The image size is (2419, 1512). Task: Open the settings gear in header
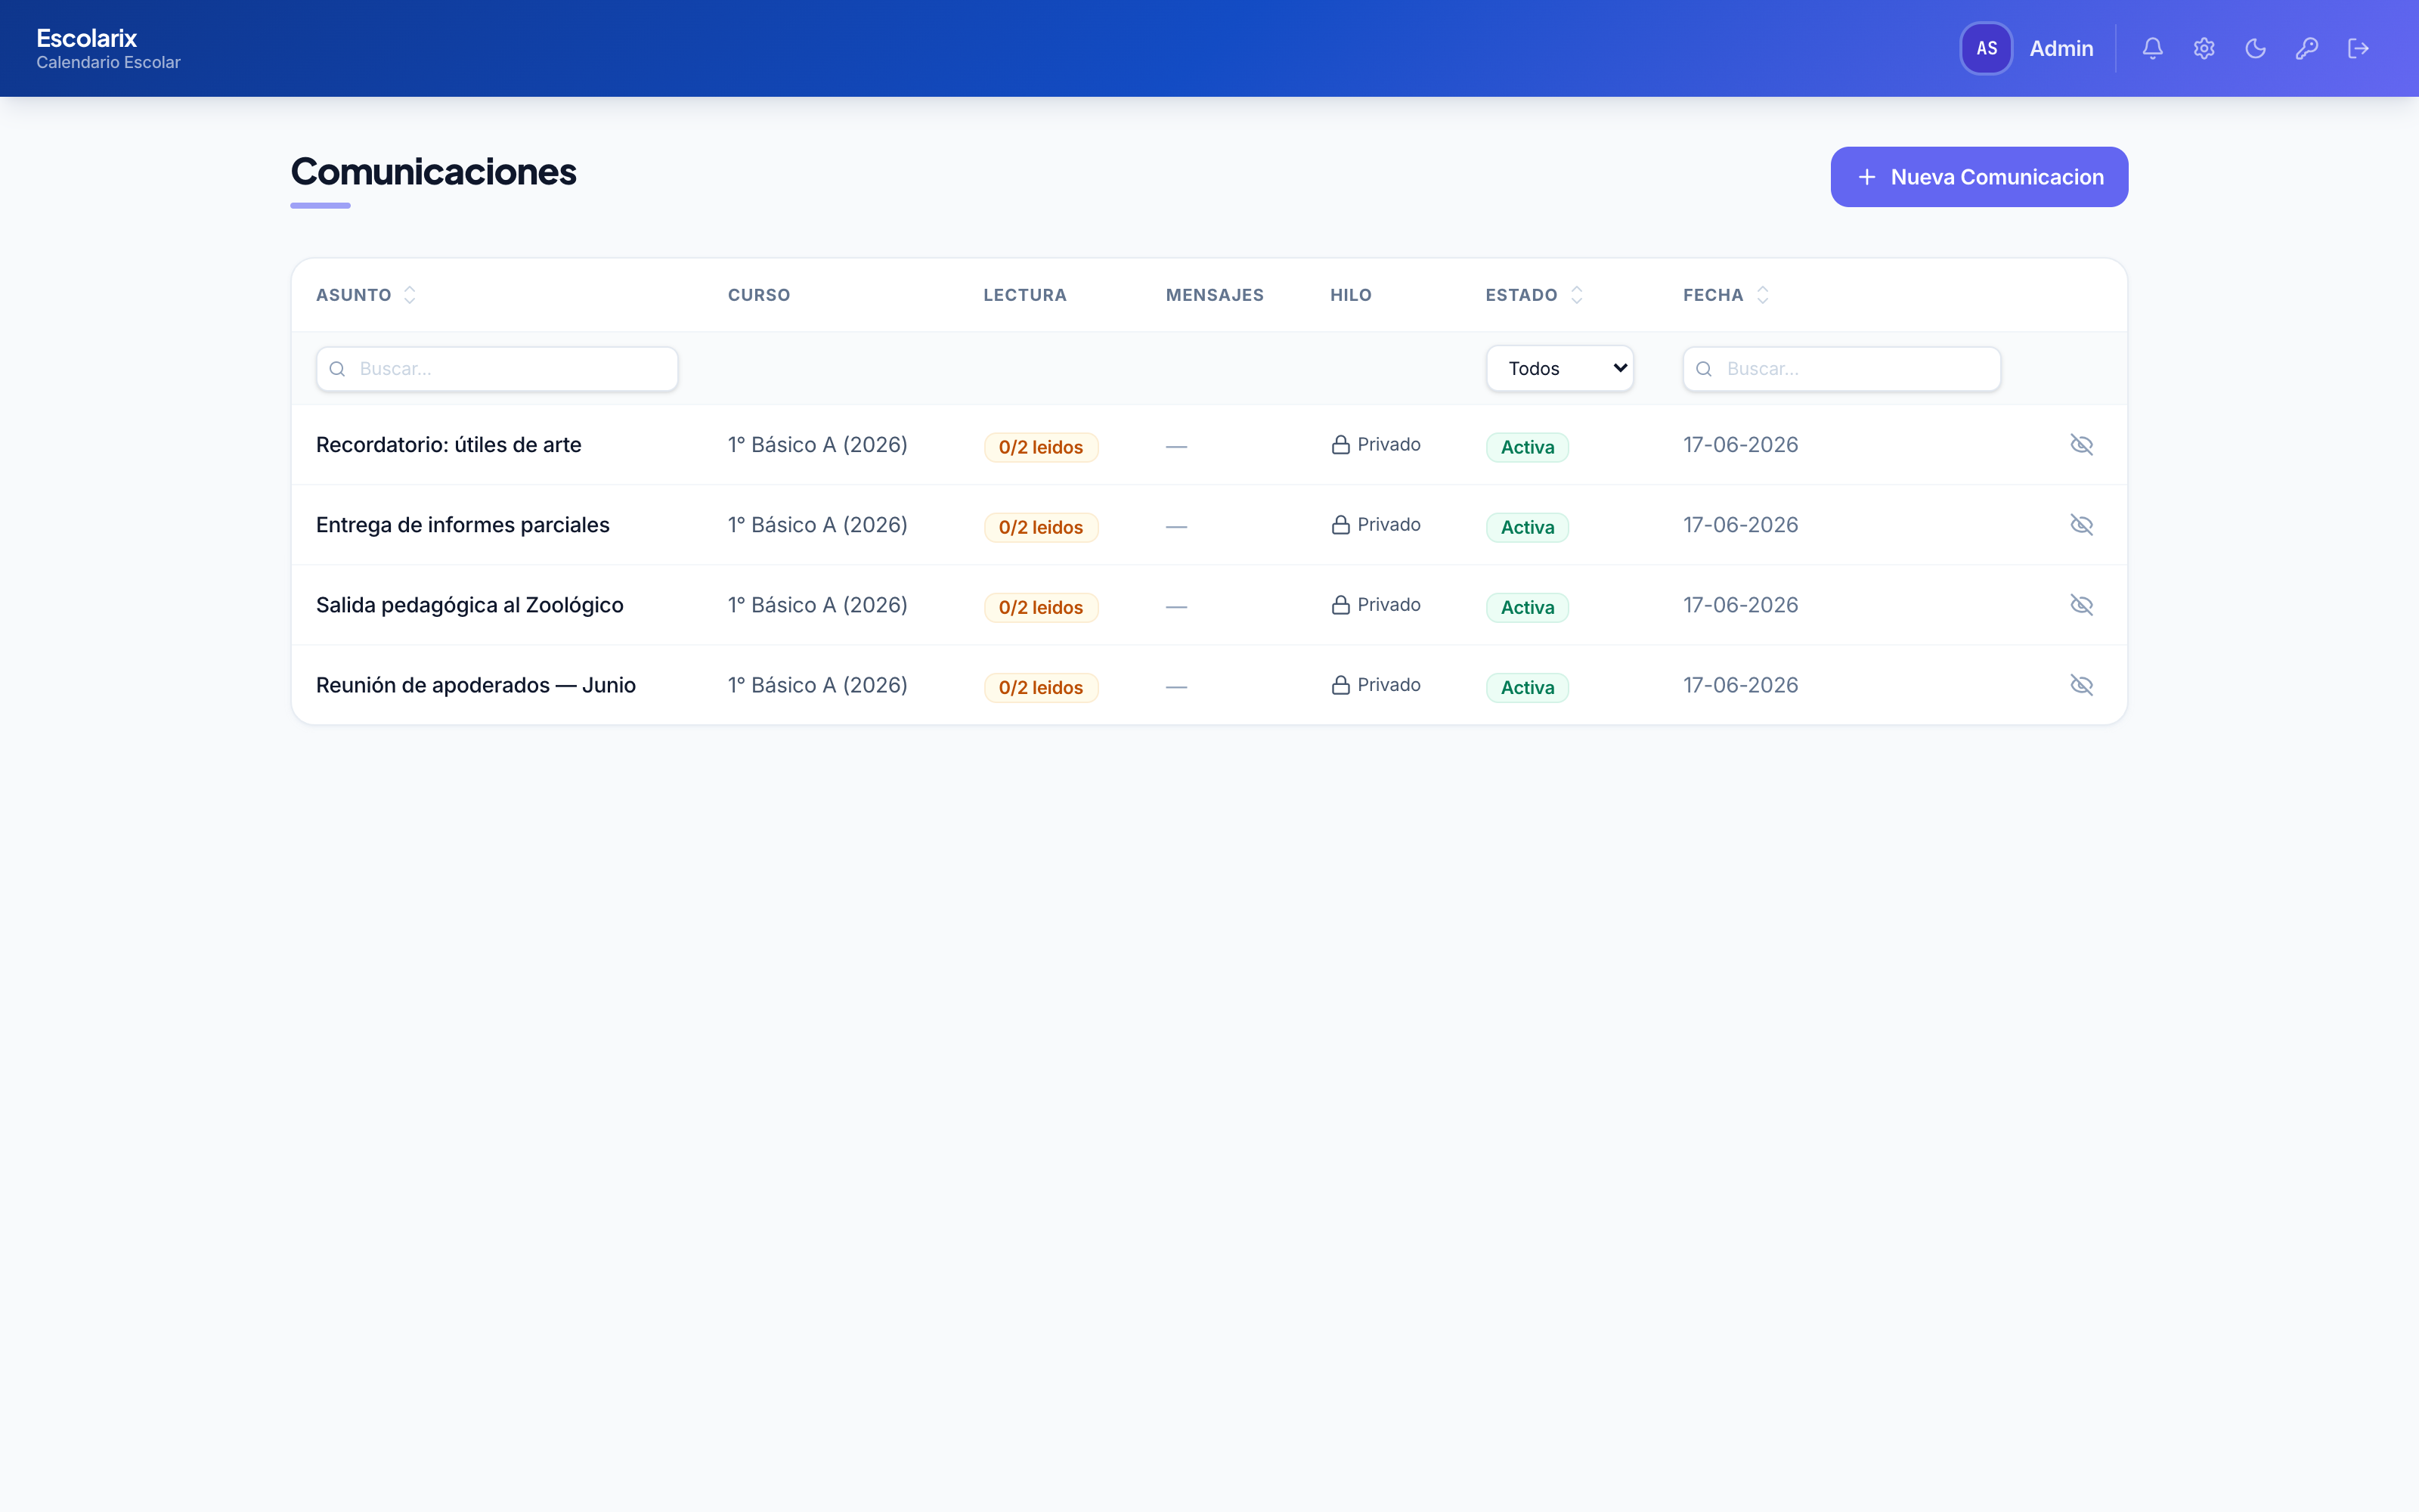point(2204,48)
